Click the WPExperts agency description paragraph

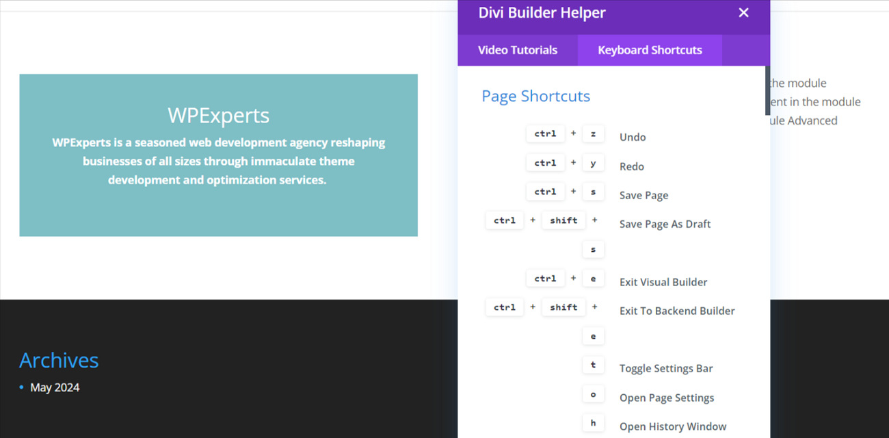pos(218,162)
